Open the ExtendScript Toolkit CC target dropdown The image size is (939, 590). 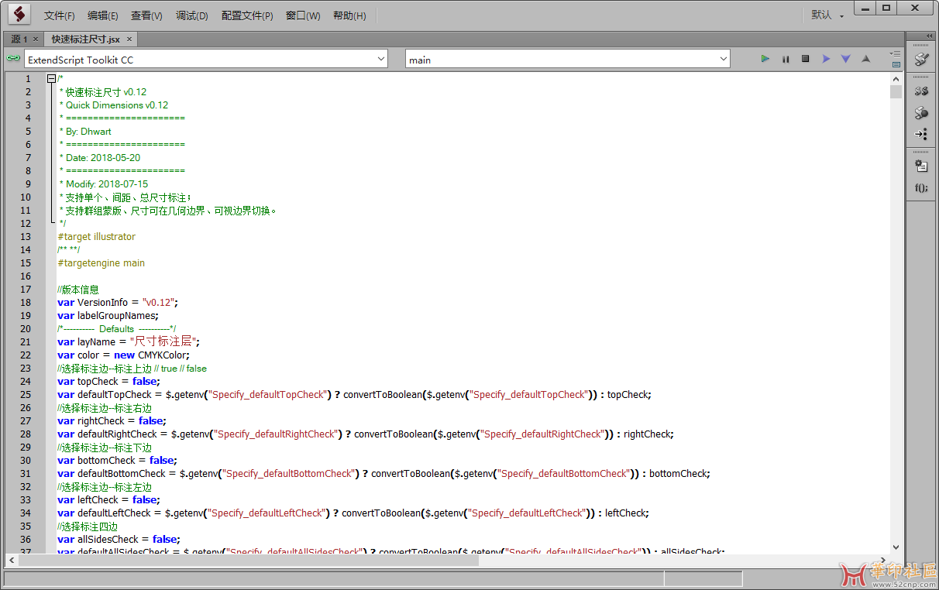coord(206,59)
